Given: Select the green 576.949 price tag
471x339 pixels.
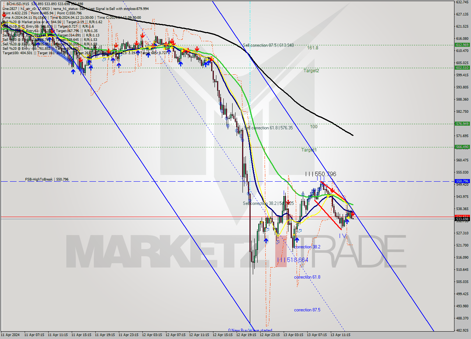Looking at the screenshot, I should [x=462, y=124].
